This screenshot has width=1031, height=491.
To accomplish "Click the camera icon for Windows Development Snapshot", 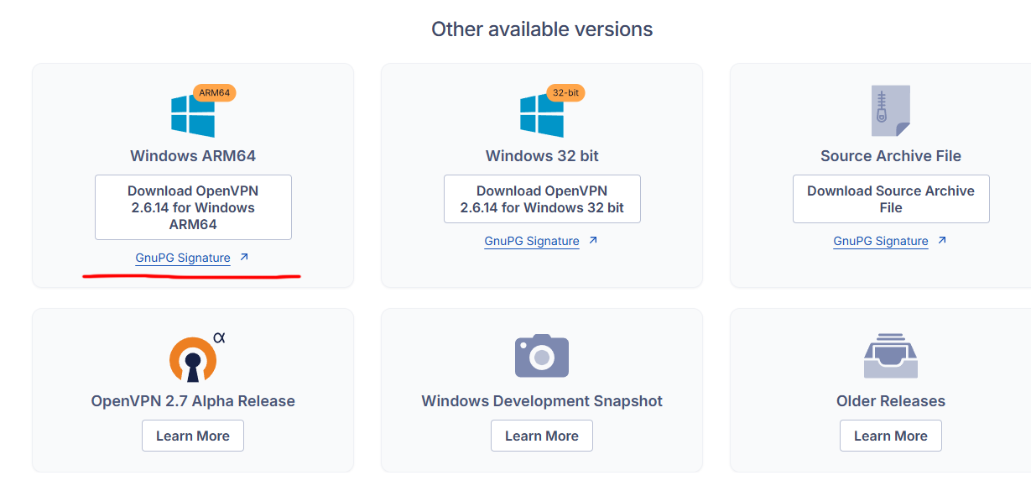I will tap(541, 356).
